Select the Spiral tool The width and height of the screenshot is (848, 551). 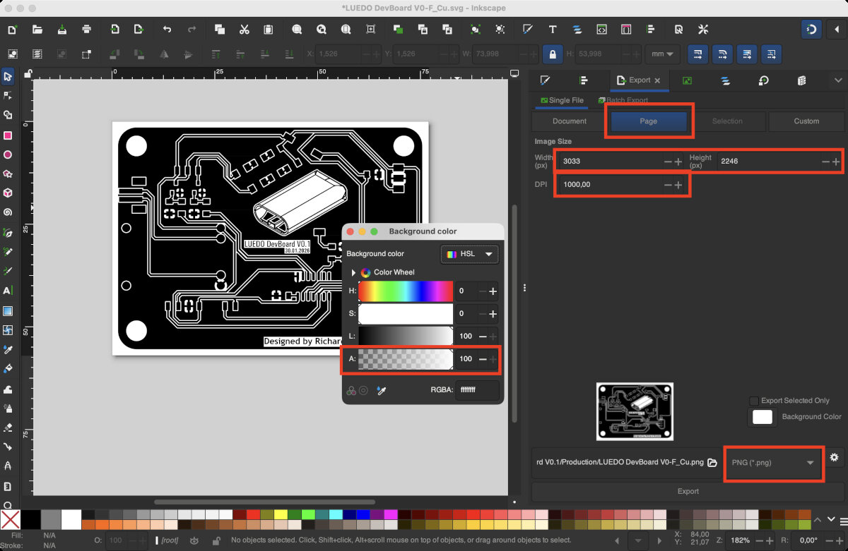coord(8,212)
